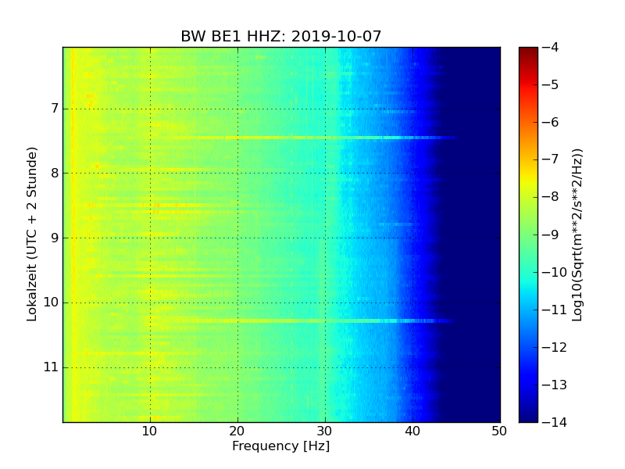Click colorbar tick label '−9'
This screenshot has width=625, height=469.
[551, 234]
